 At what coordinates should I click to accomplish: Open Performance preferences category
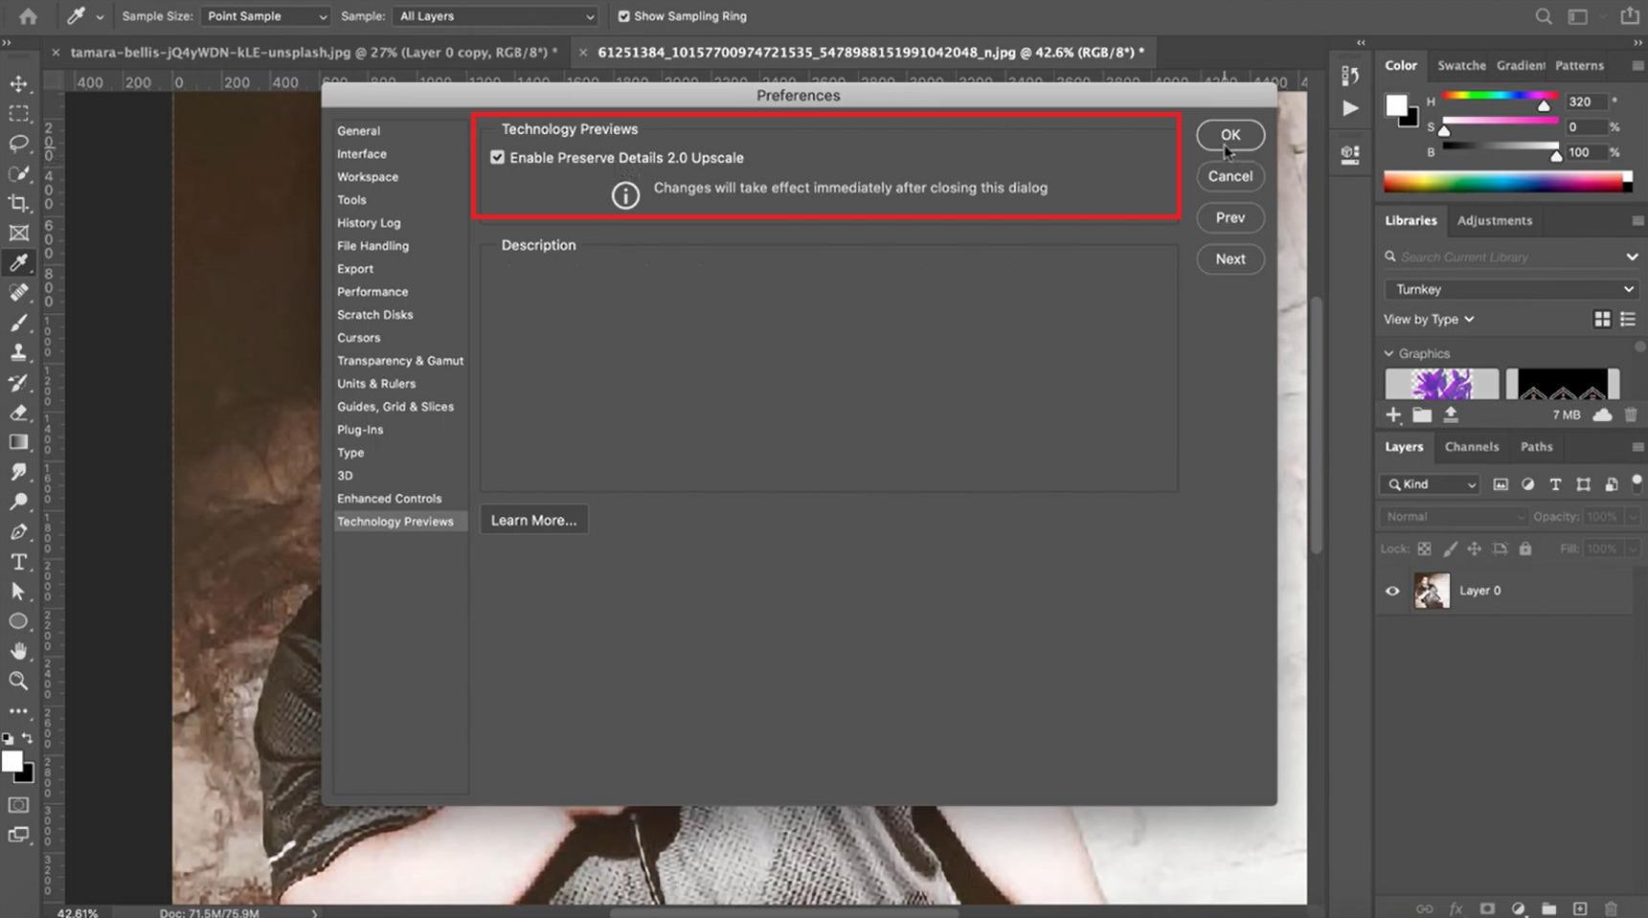[372, 292]
